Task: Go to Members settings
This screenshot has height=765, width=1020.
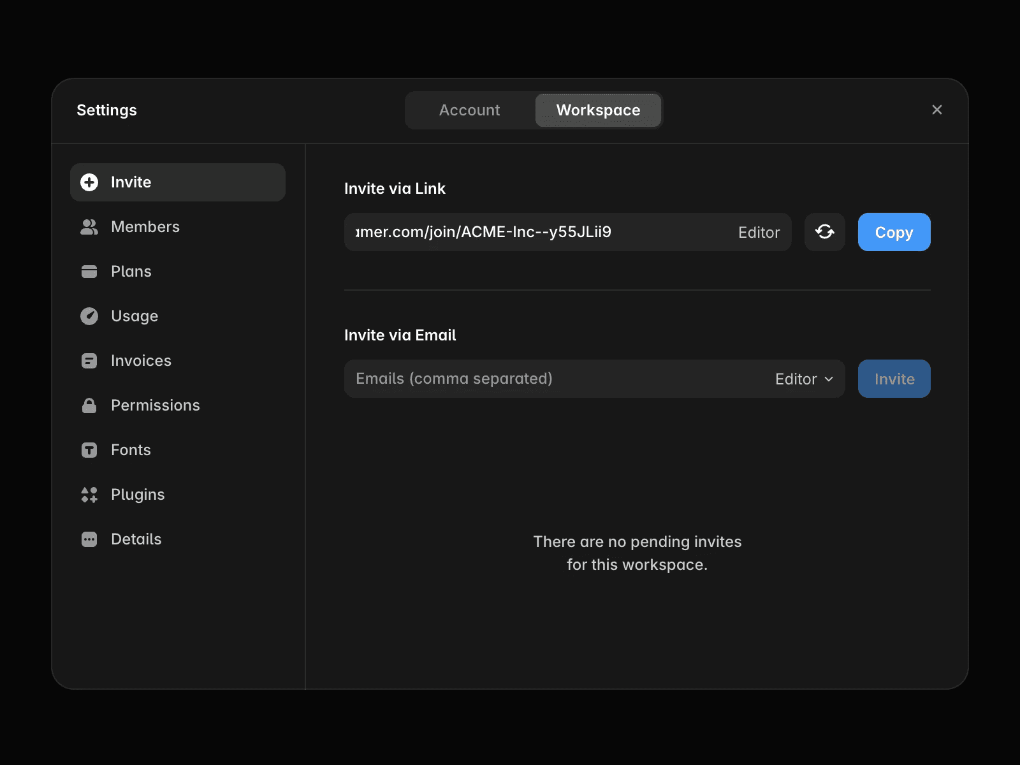Action: click(178, 227)
